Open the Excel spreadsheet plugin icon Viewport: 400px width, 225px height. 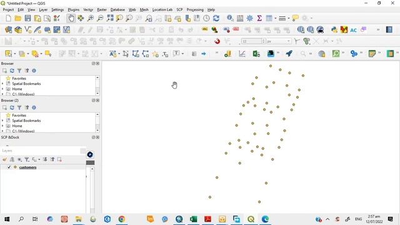click(x=256, y=54)
